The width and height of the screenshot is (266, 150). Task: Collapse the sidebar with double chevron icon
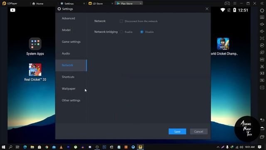pos(262,3)
